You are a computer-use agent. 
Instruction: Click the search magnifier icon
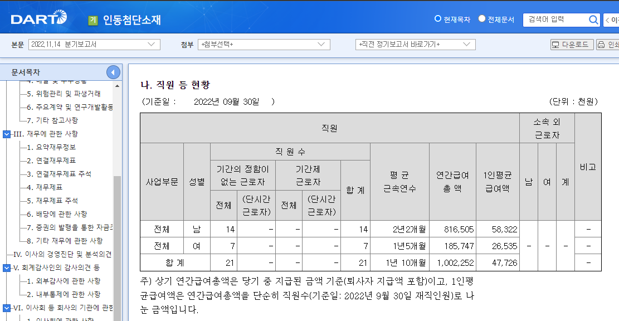coord(593,18)
